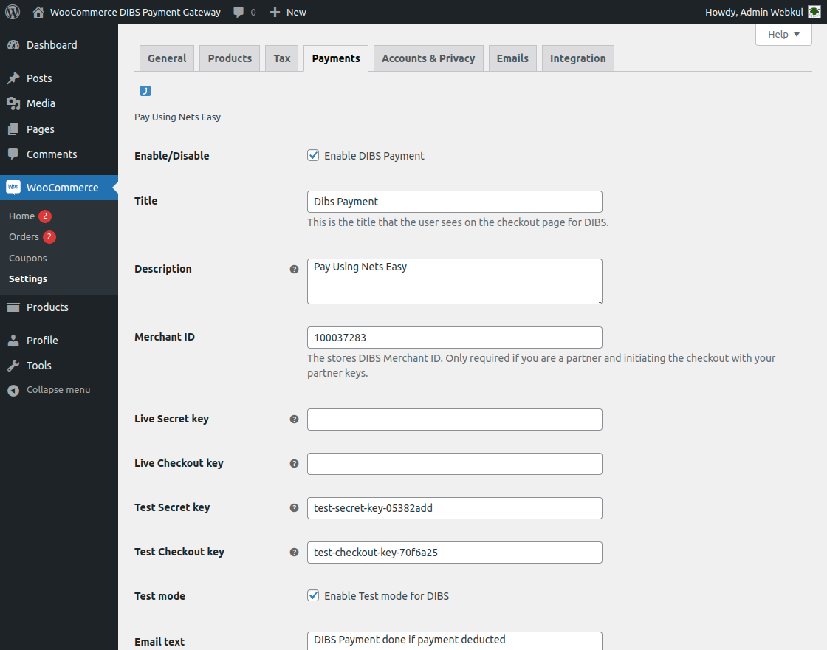Switch to the Accounts & Privacy tab

pyautogui.click(x=428, y=58)
